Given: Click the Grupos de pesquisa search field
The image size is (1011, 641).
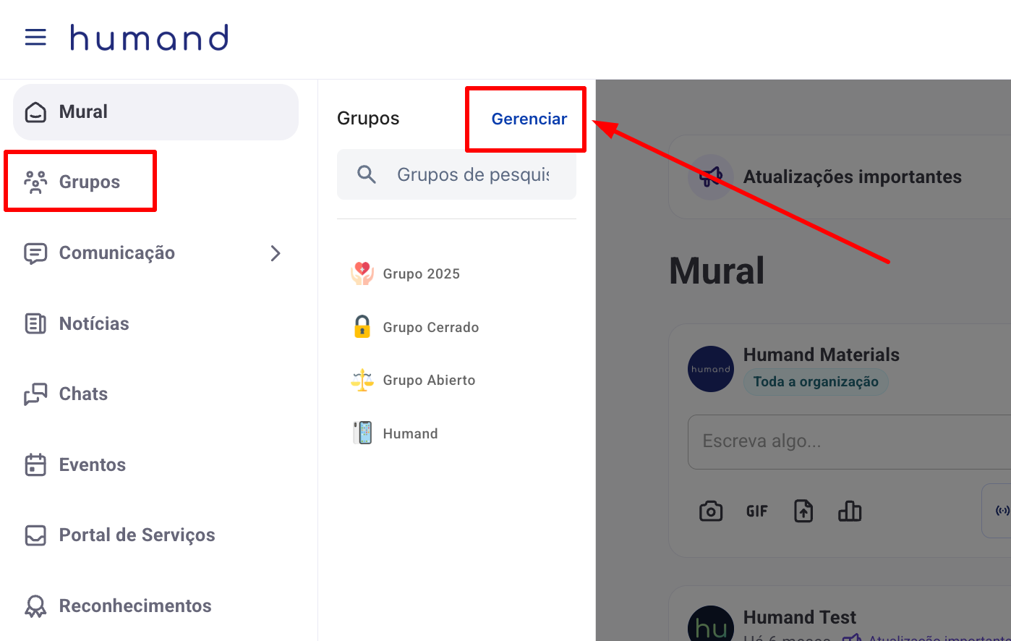Looking at the screenshot, I should point(456,174).
